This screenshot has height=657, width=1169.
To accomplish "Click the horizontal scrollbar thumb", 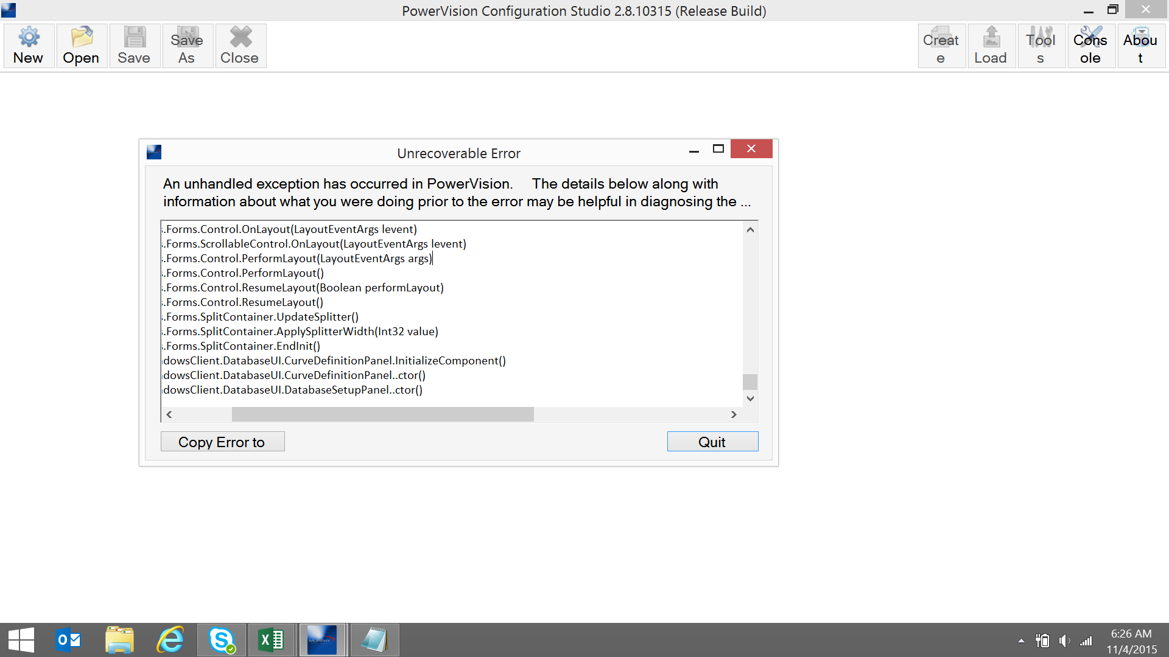I will click(382, 414).
